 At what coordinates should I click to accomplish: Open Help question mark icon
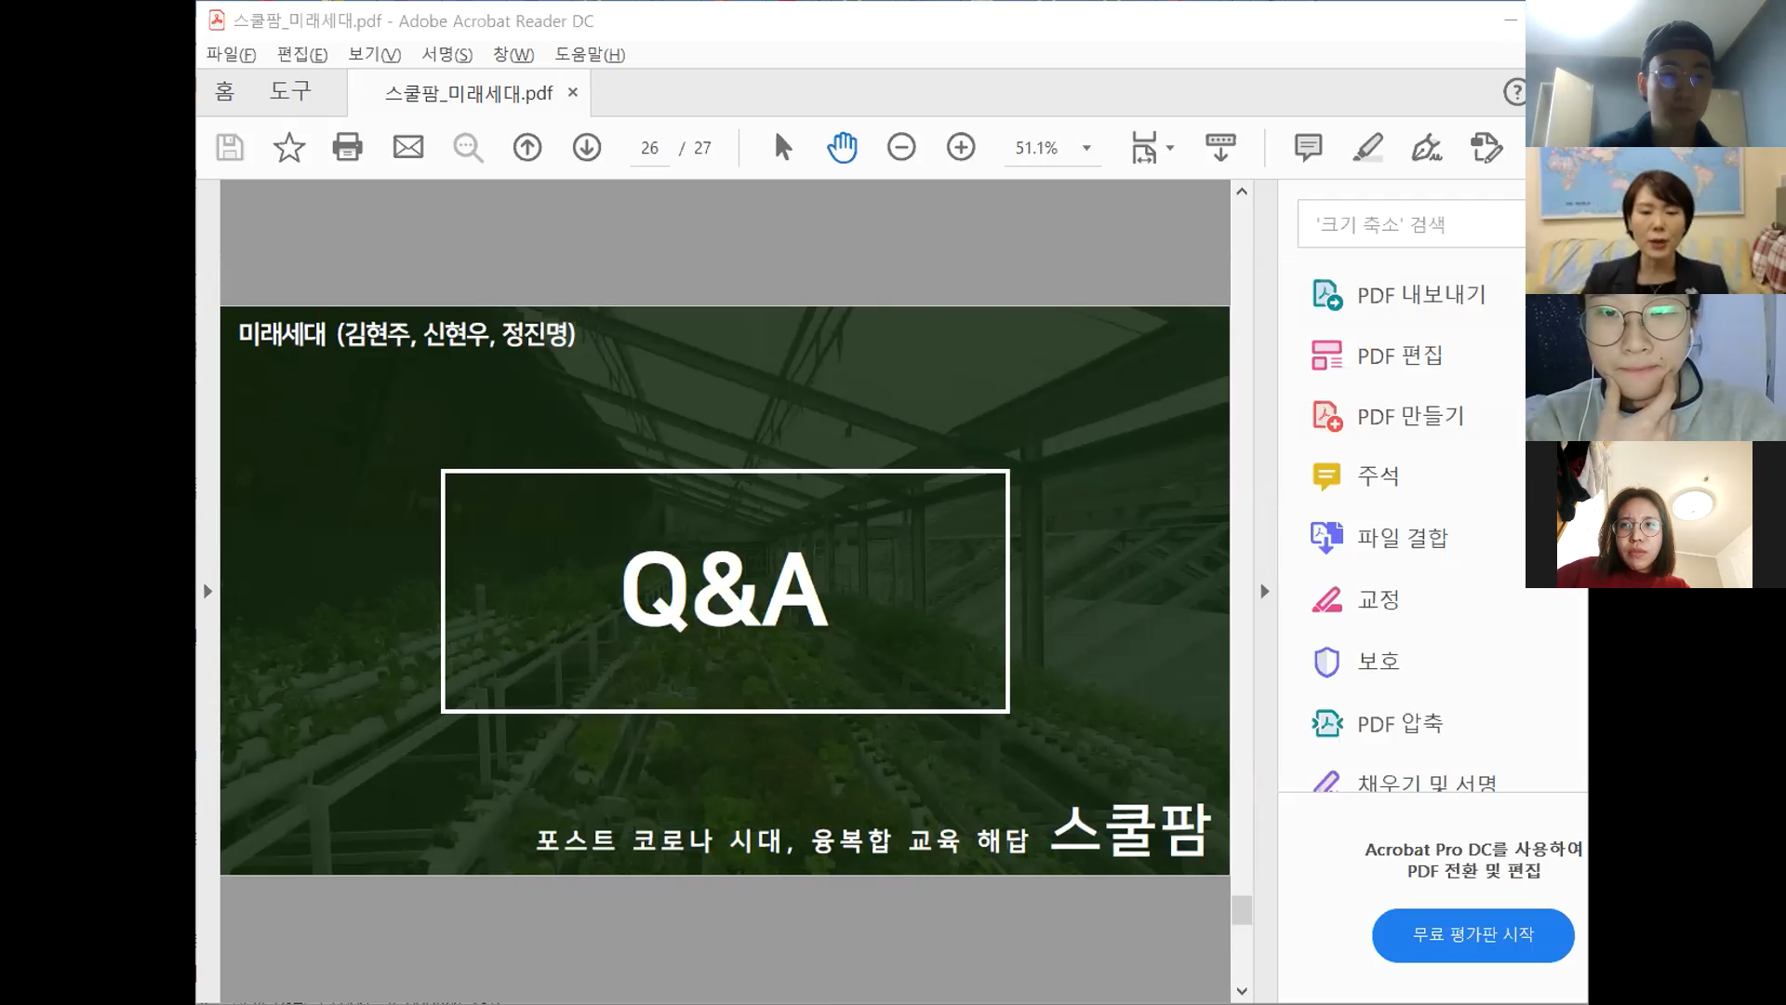tap(1514, 92)
